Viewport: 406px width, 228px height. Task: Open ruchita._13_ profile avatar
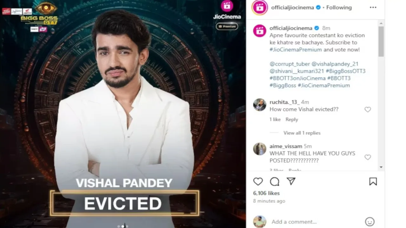[x=259, y=105]
